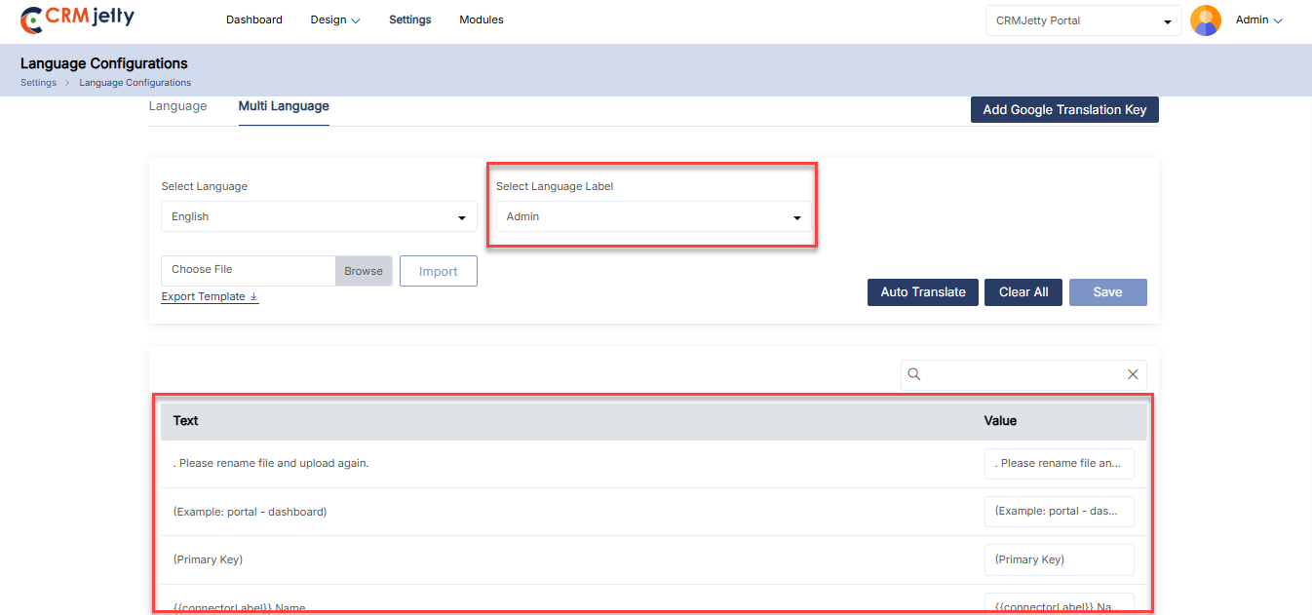Expand the Admin account menu

click(x=1258, y=19)
